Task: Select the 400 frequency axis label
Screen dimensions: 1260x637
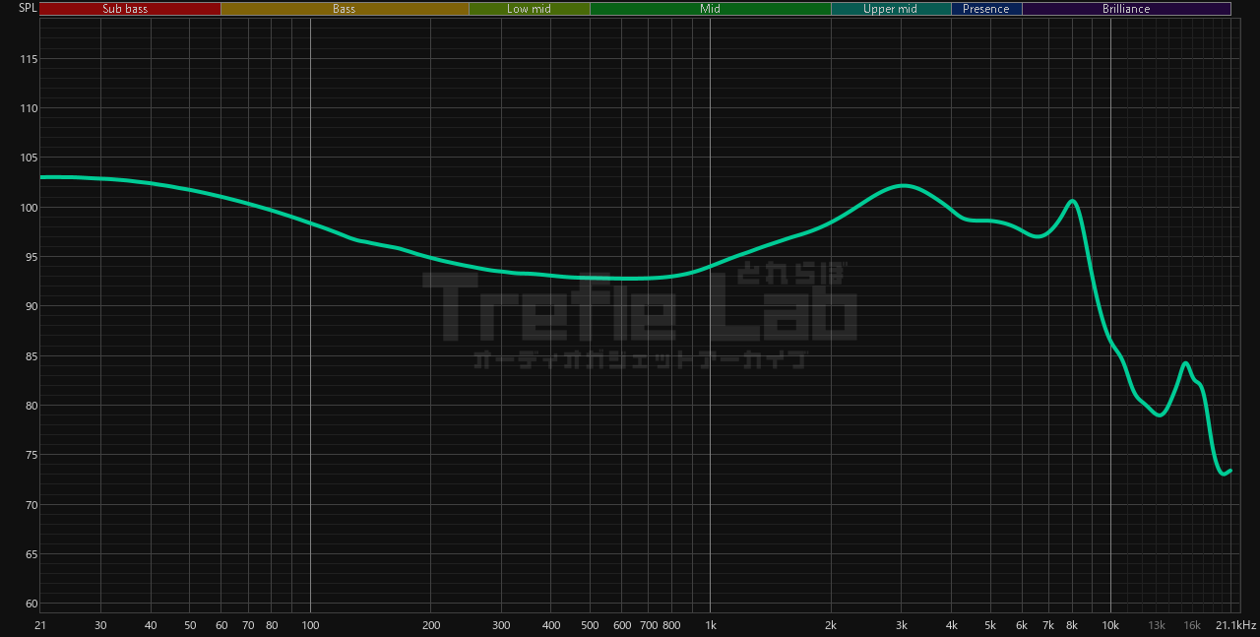Action: tap(551, 625)
